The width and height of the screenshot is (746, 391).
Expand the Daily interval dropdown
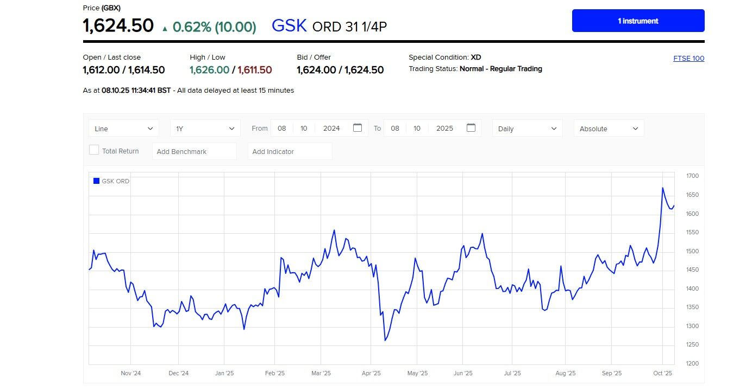click(x=528, y=129)
